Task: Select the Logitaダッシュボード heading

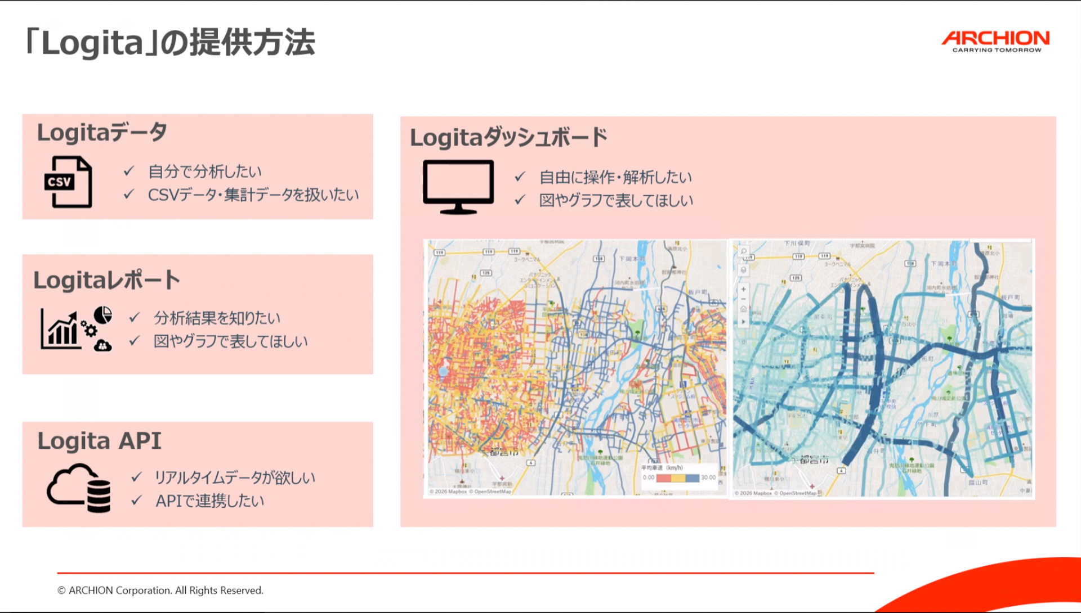Action: (x=508, y=138)
